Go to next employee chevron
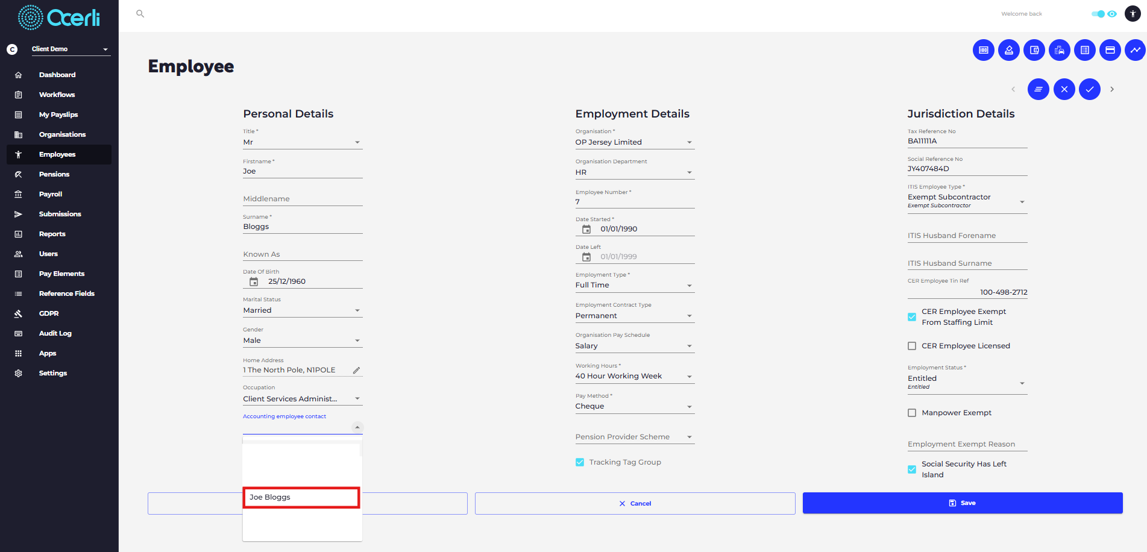1147x552 pixels. click(x=1112, y=89)
